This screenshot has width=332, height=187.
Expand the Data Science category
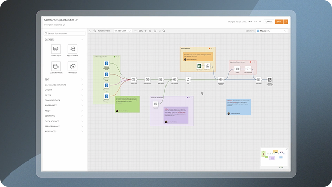82,121
